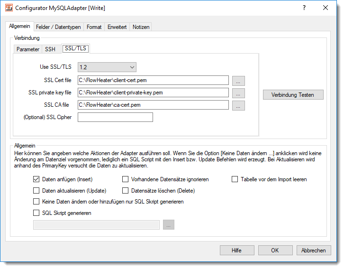Click the Verbindung Testen button
Screen dimensions: 344x269
[x=293, y=95]
